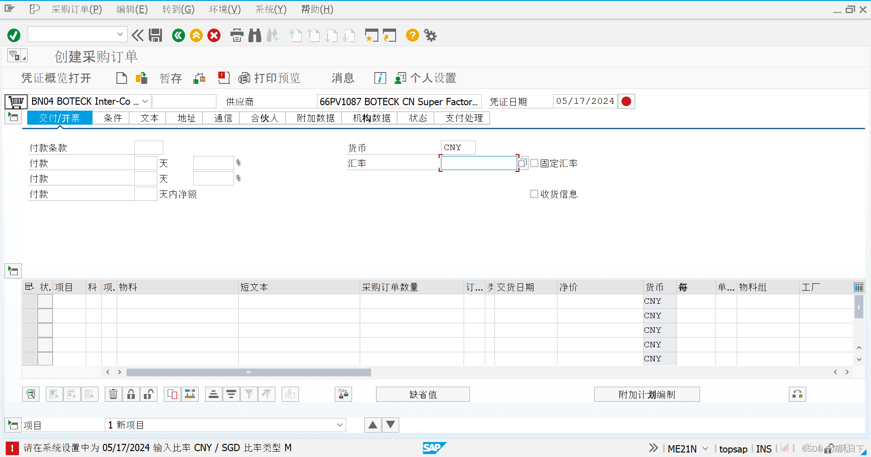
Task: Click the Print icon in the standard toolbar
Action: (x=237, y=35)
